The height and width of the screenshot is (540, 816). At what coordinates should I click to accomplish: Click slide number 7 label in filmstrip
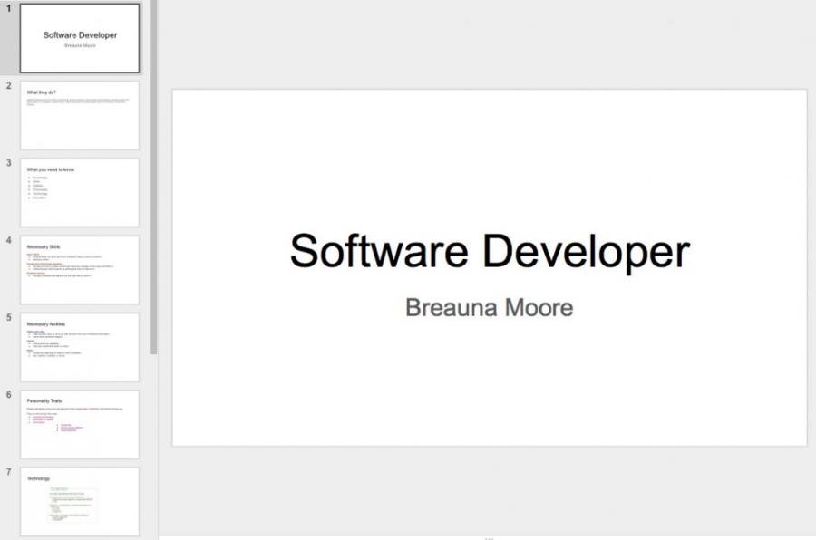tap(8, 472)
